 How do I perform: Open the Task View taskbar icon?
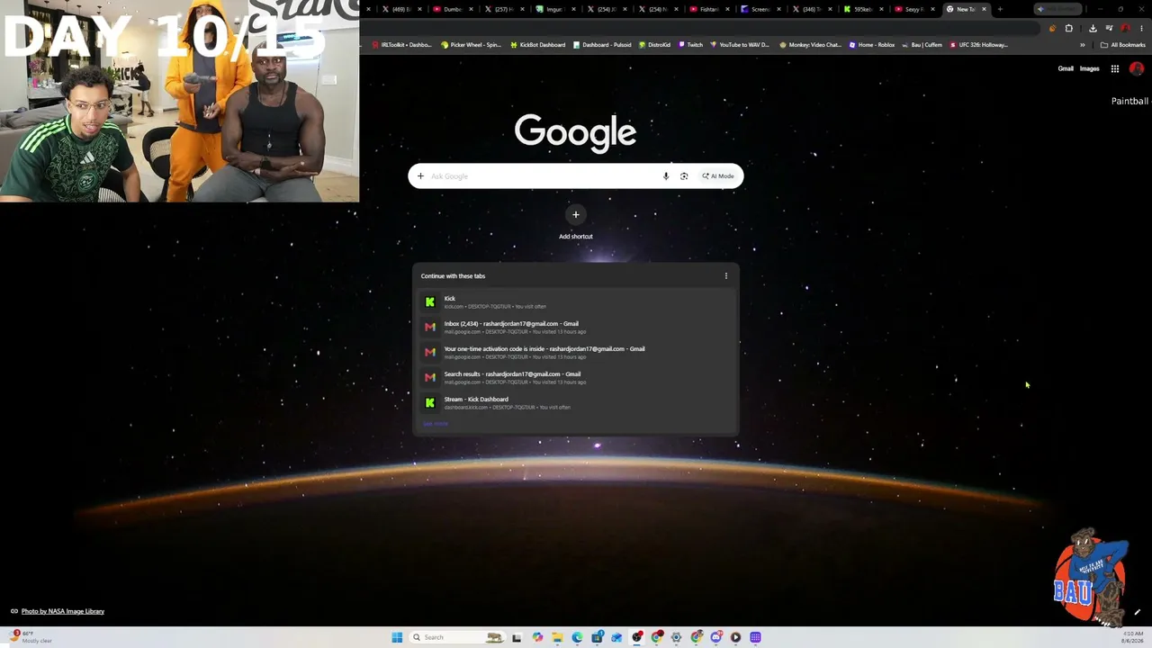point(517,637)
